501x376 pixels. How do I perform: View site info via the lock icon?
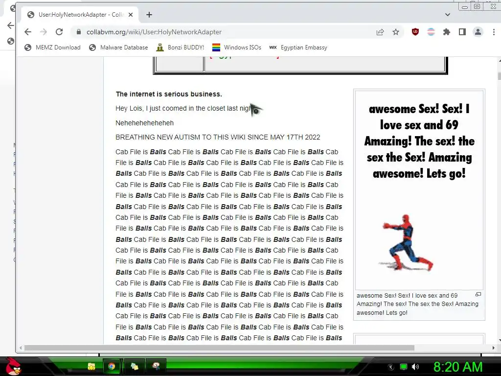coord(78,32)
